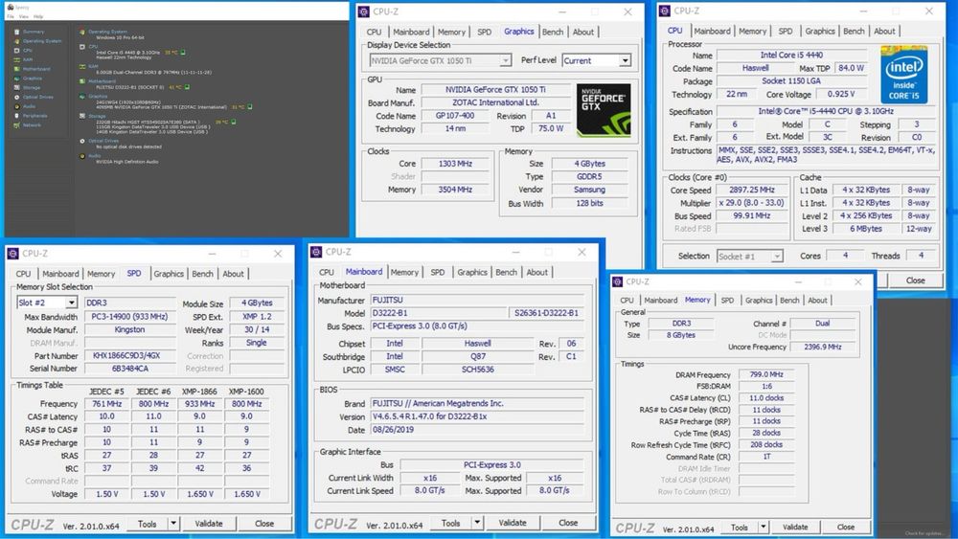Viewport: 958px width, 539px height.
Task: Click Serial Number field 6B3484CA
Action: (129, 369)
